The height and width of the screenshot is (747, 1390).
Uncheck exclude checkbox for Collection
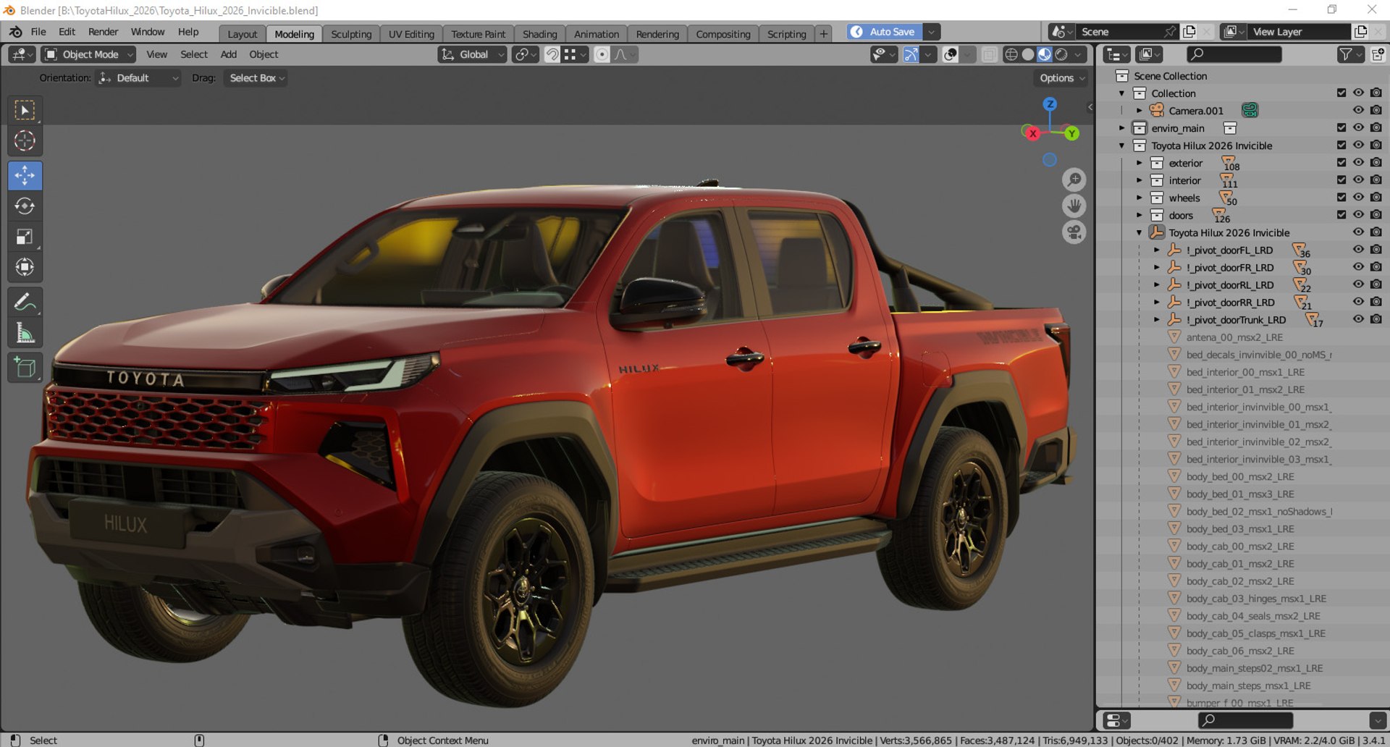(x=1341, y=93)
